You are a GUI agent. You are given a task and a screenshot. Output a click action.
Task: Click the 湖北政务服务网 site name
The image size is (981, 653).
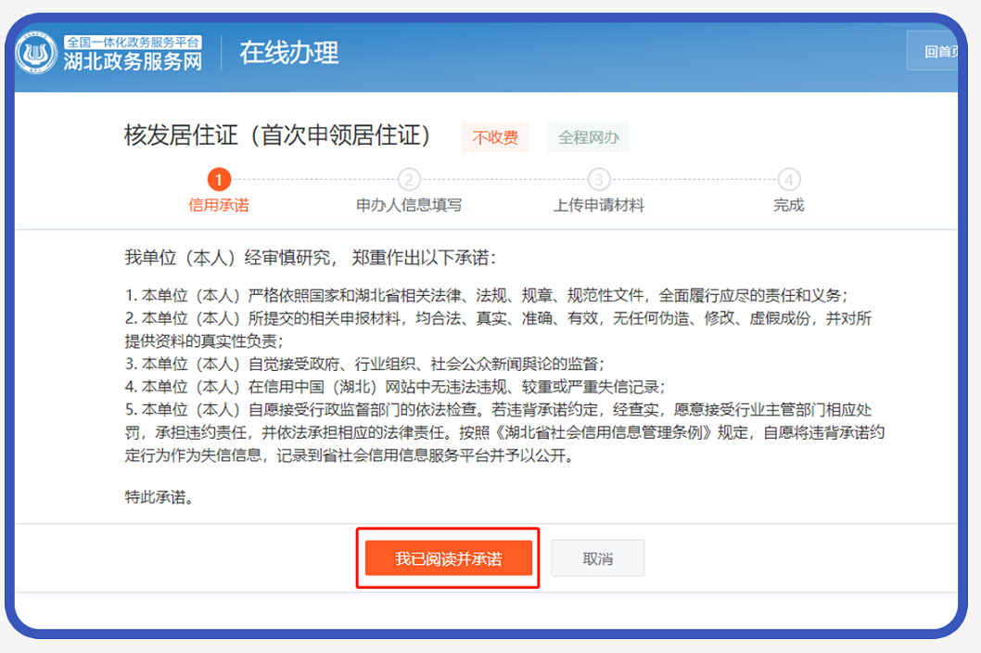tap(133, 62)
